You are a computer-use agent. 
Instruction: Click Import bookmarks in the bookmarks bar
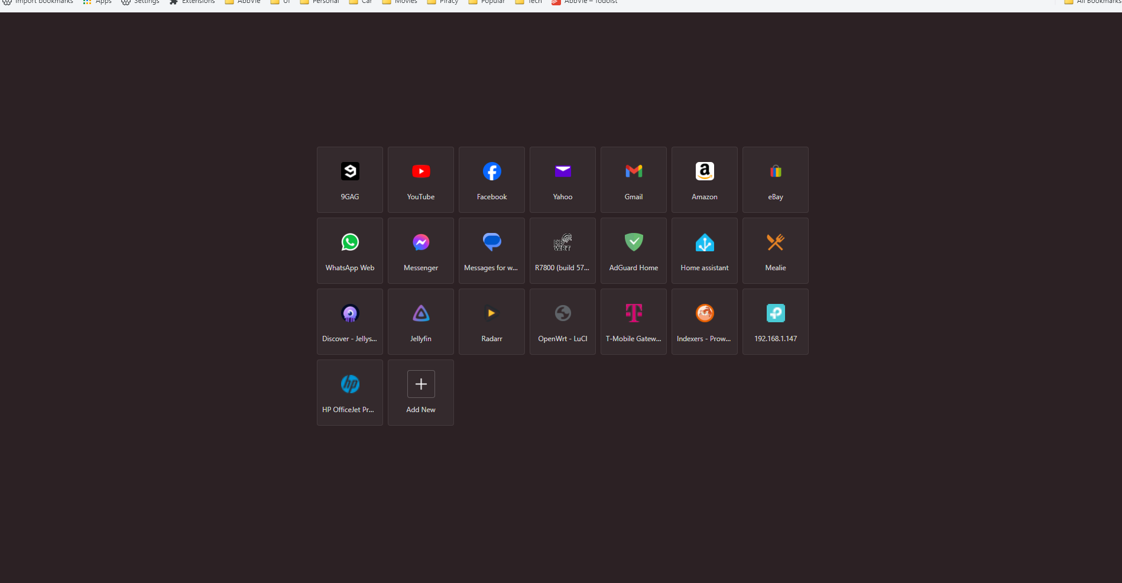point(38,2)
